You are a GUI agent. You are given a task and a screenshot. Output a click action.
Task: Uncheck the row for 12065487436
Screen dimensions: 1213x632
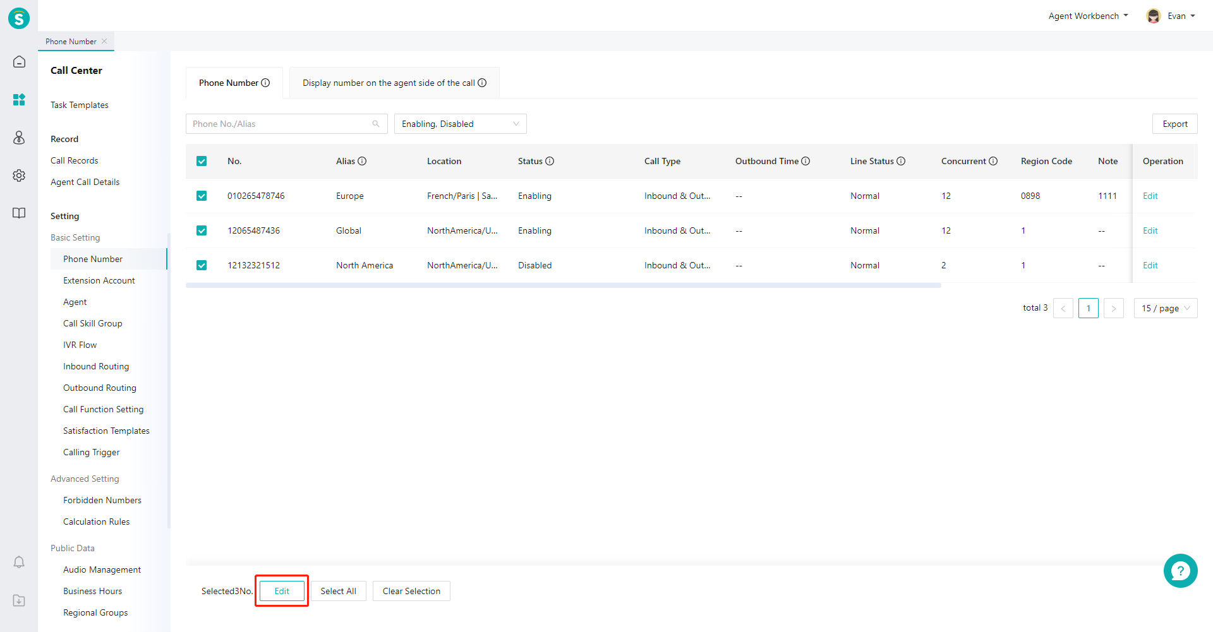coord(202,230)
